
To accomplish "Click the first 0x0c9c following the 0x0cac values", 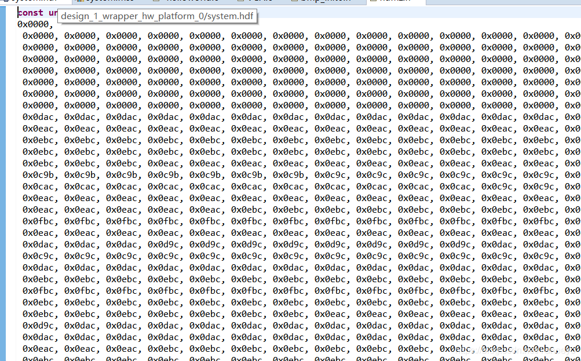I will coord(497,187).
